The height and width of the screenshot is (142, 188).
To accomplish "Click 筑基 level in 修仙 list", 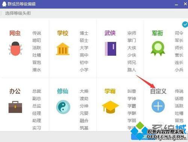I will tap(84, 128).
